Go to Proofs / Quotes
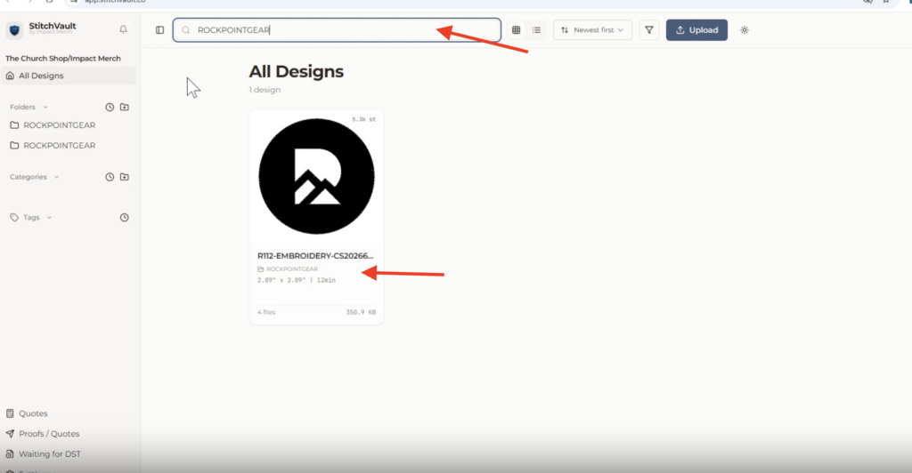 pyautogui.click(x=49, y=434)
